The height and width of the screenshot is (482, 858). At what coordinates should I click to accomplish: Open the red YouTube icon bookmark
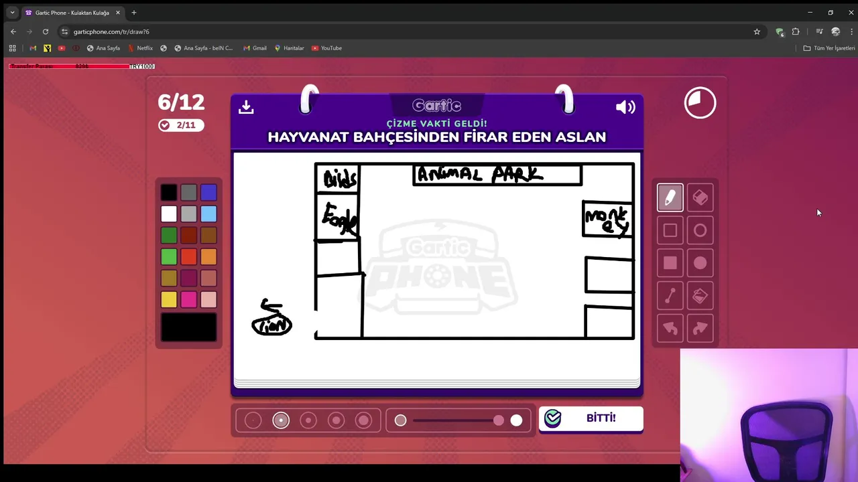click(62, 48)
